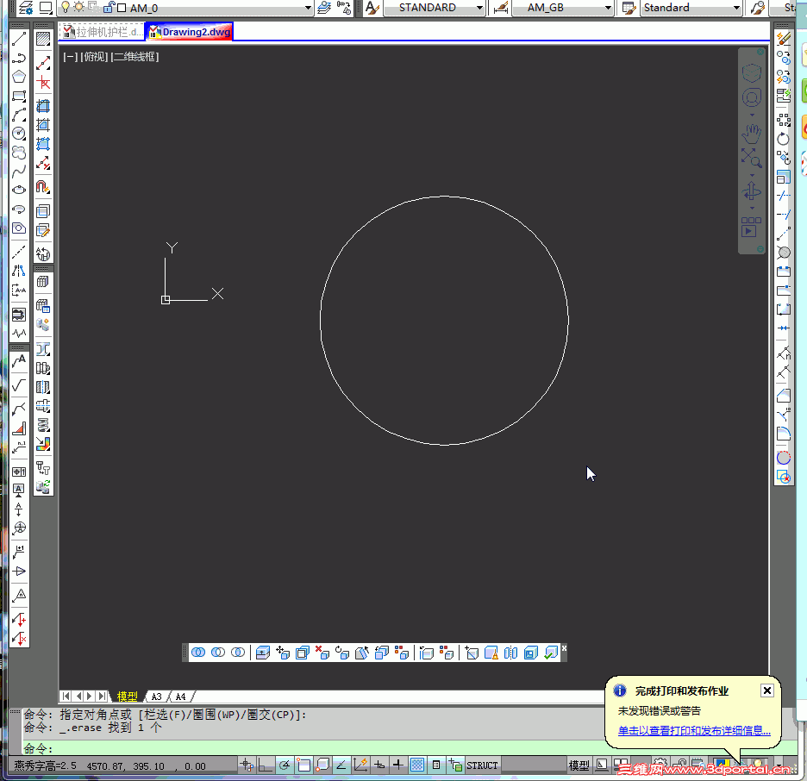Click the Move faces icon

tap(283, 653)
